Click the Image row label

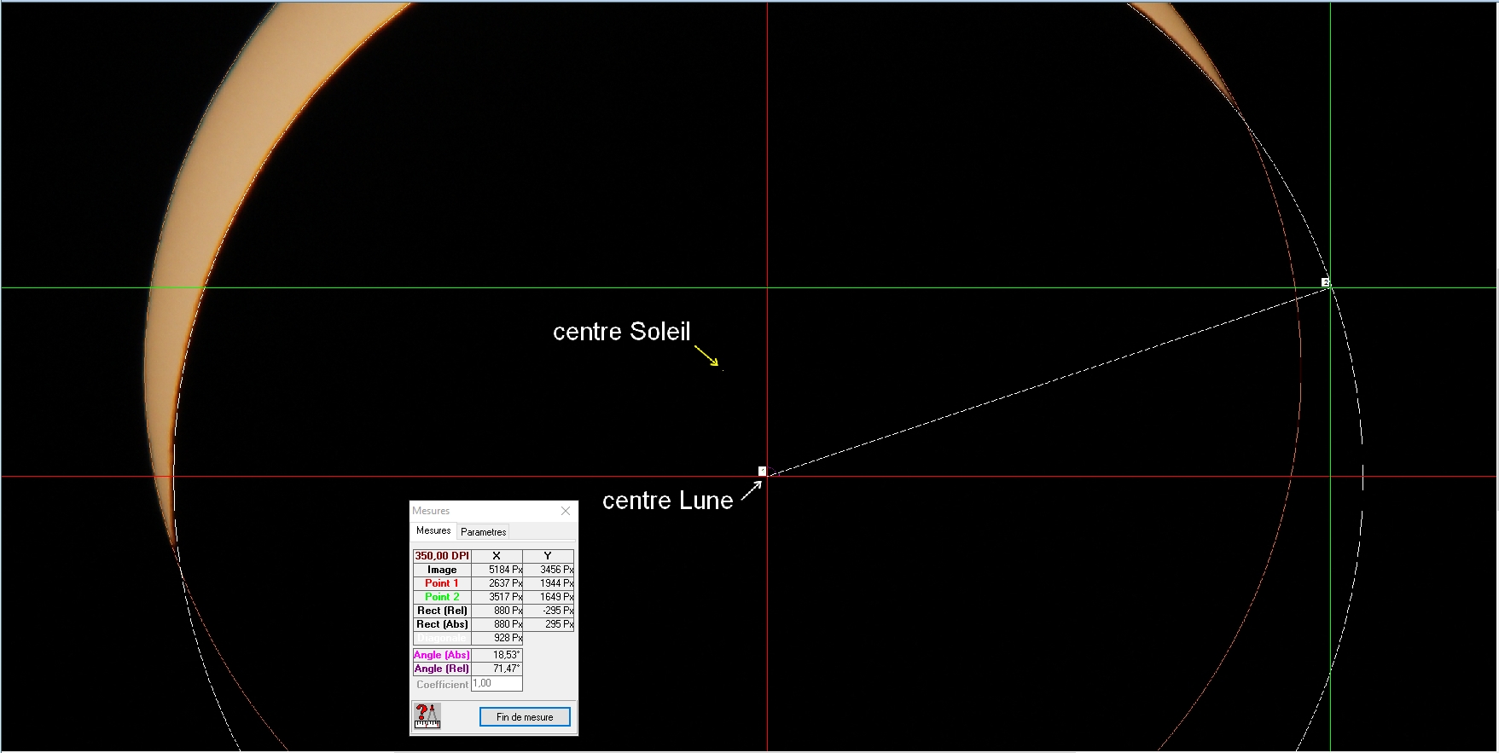[442, 570]
